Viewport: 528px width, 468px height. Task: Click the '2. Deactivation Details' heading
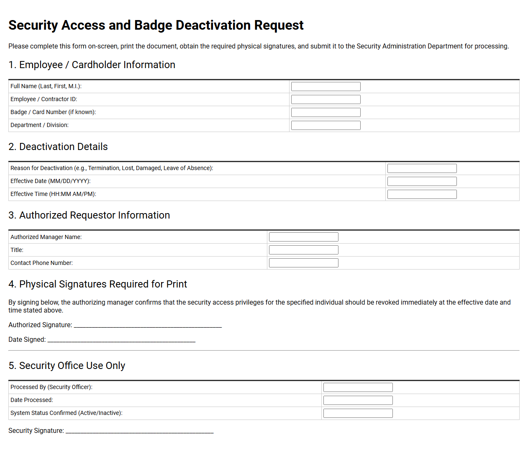[x=58, y=147]
